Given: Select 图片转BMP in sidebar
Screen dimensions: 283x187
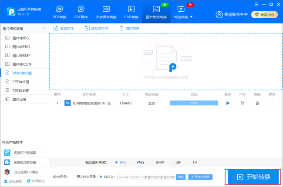Looking at the screenshot, I should pos(24,55).
